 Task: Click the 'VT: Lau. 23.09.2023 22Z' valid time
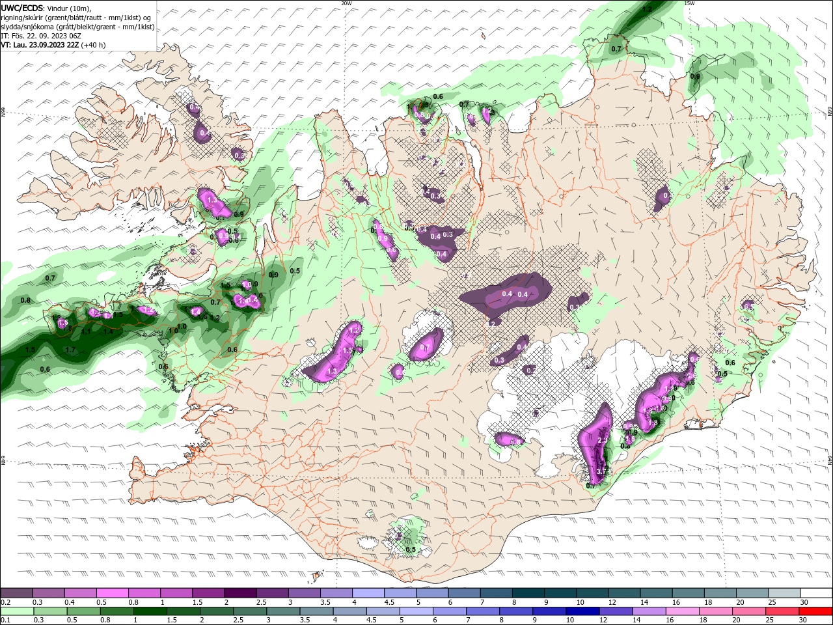pyautogui.click(x=40, y=45)
